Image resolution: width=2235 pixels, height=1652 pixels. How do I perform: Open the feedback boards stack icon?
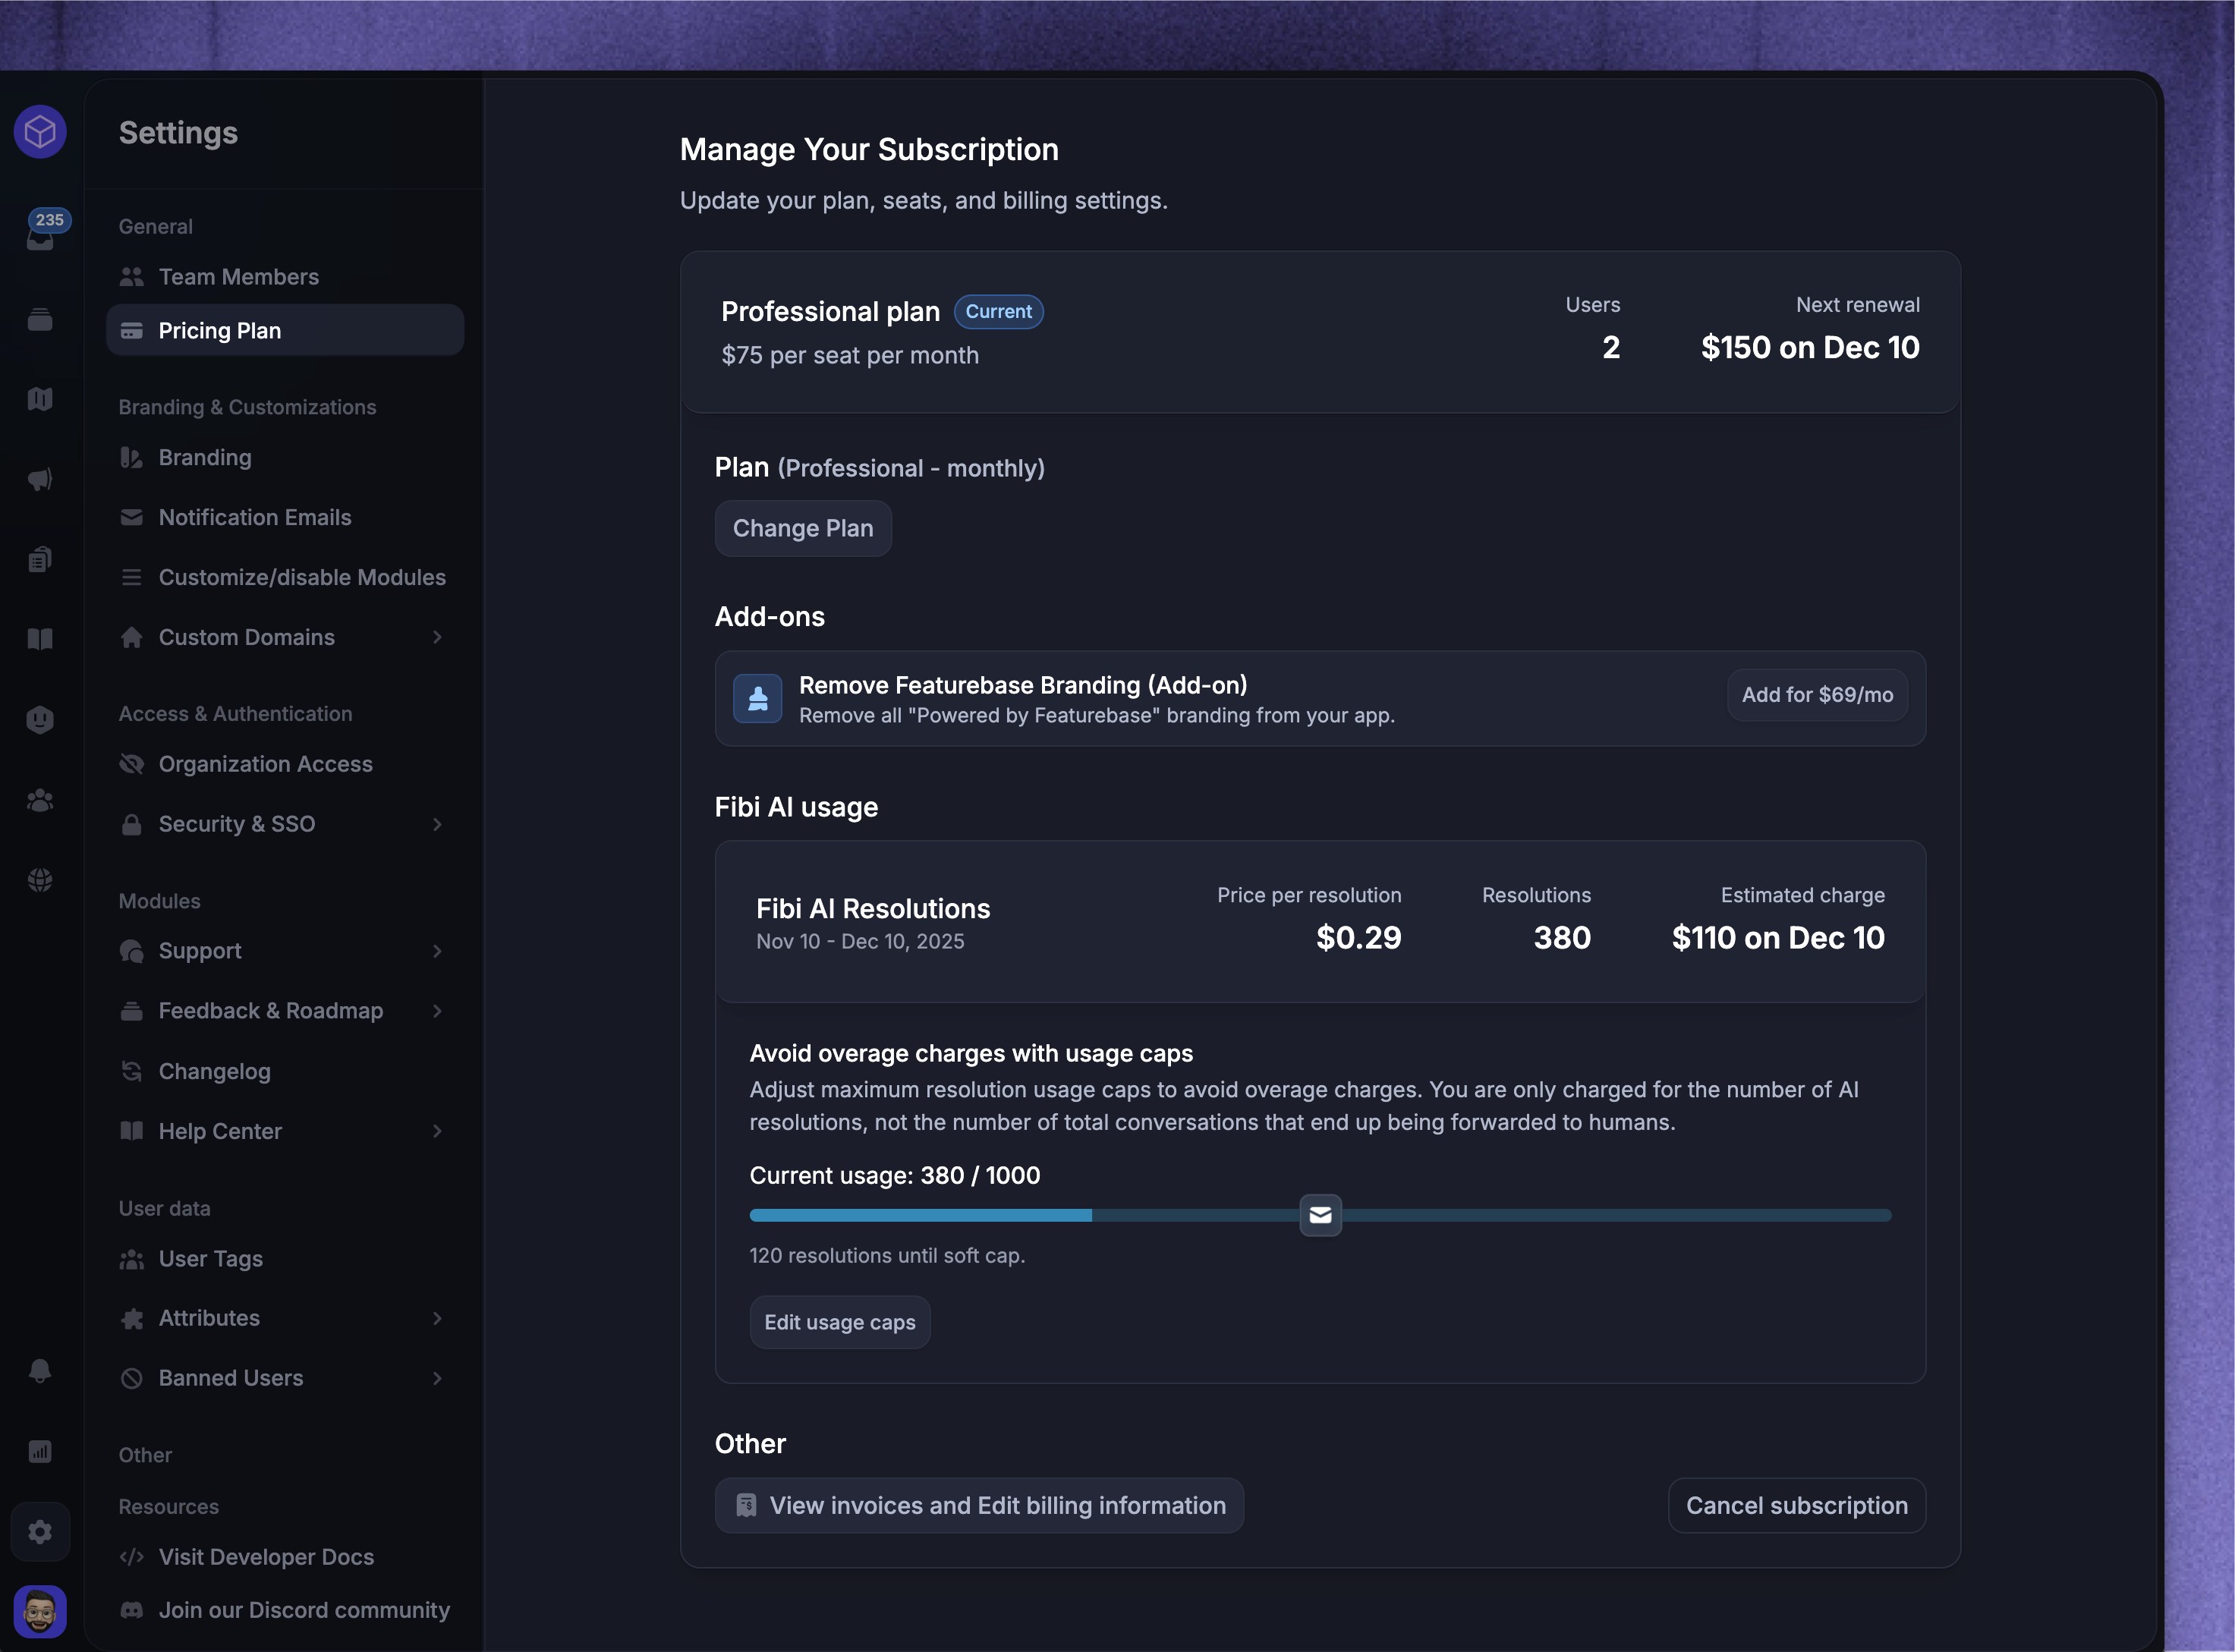tap(40, 319)
